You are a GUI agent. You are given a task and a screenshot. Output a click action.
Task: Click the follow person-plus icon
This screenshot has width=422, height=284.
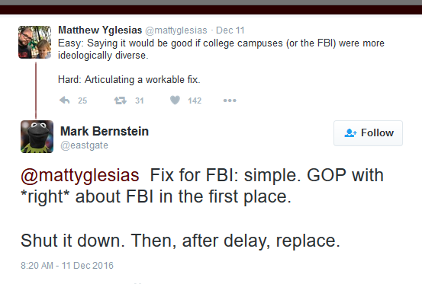coord(350,133)
